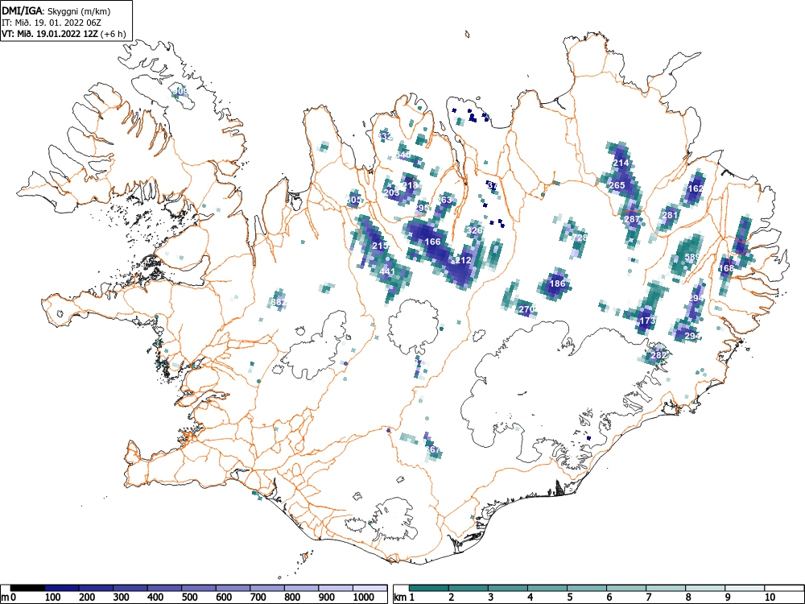The width and height of the screenshot is (805, 604).
Task: Click the map value '214' in the northeast
Action: 621,163
